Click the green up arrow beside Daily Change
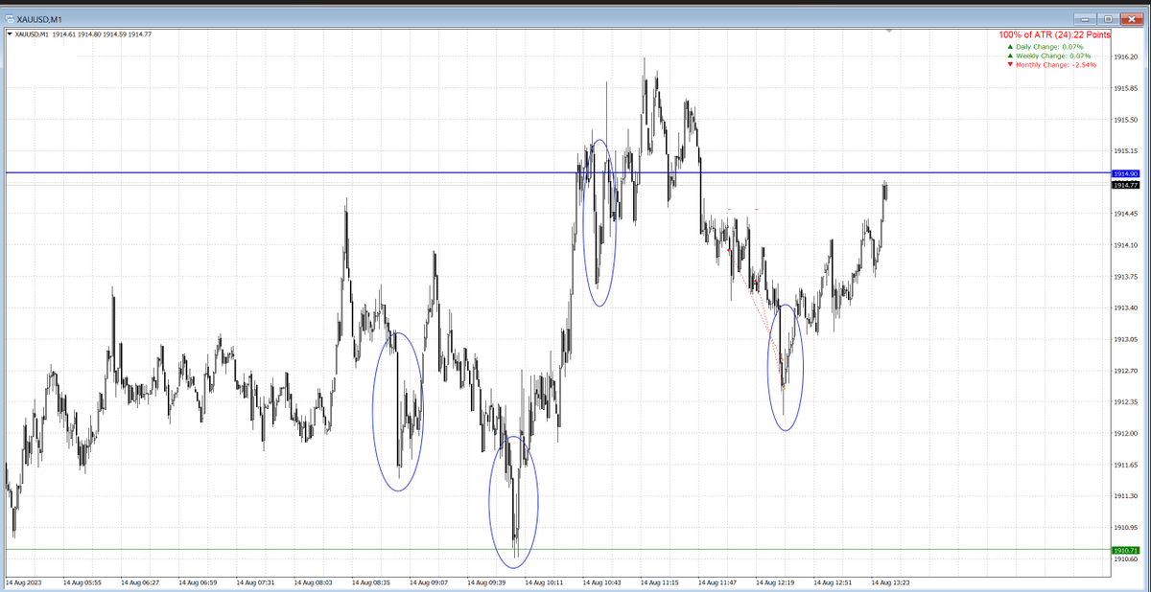 pyautogui.click(x=1009, y=46)
